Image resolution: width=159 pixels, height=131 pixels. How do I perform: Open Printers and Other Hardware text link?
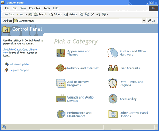click(133, 53)
